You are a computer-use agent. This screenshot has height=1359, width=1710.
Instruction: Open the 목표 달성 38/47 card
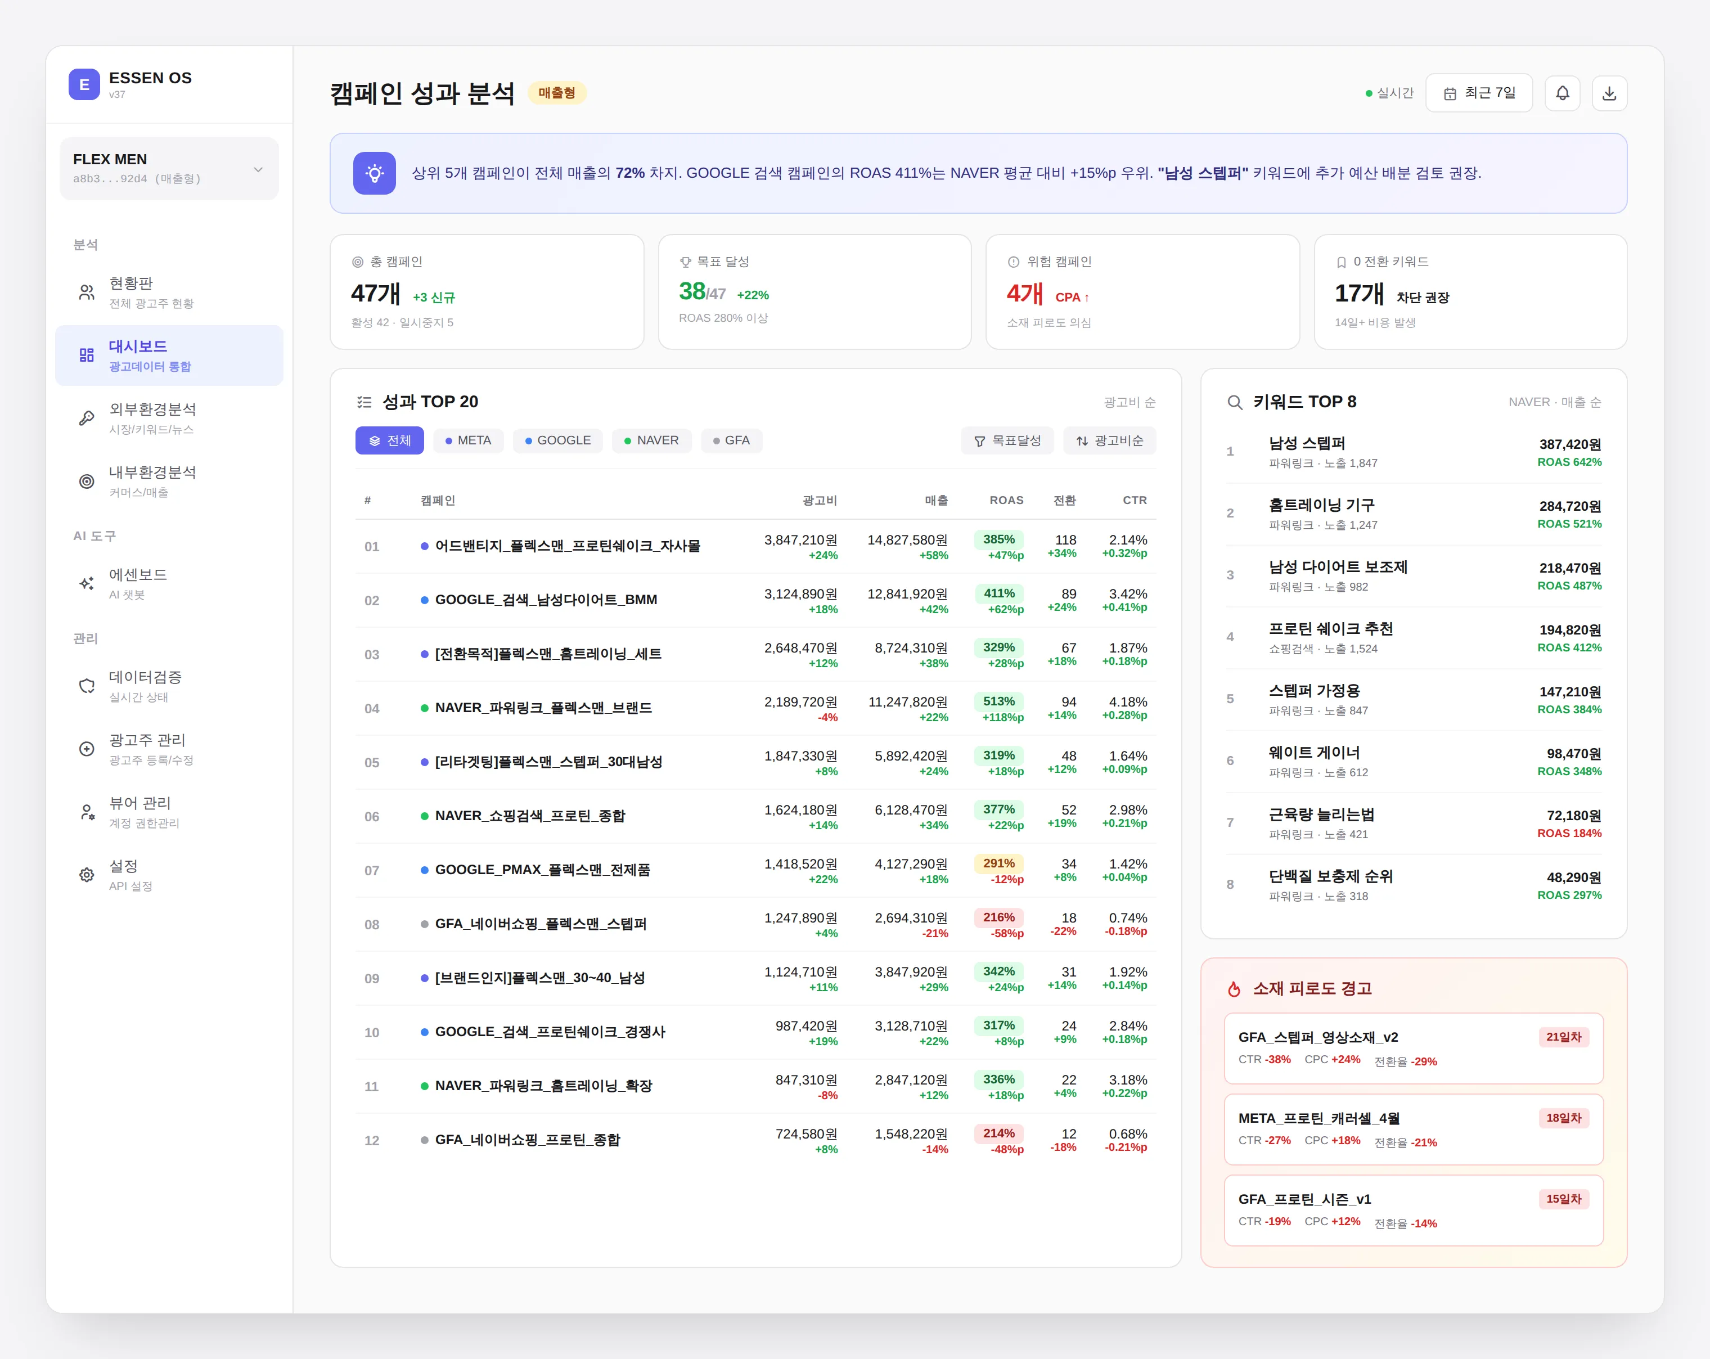(814, 291)
